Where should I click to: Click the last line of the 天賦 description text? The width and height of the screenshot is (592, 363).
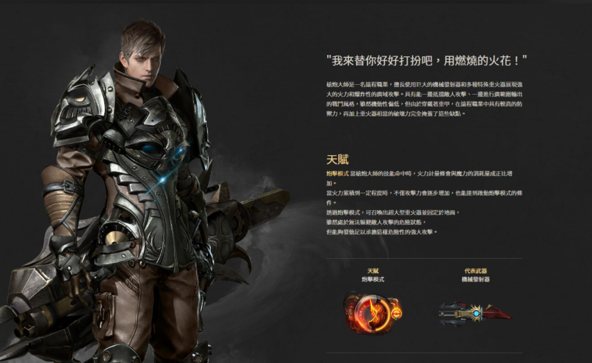tap(381, 232)
